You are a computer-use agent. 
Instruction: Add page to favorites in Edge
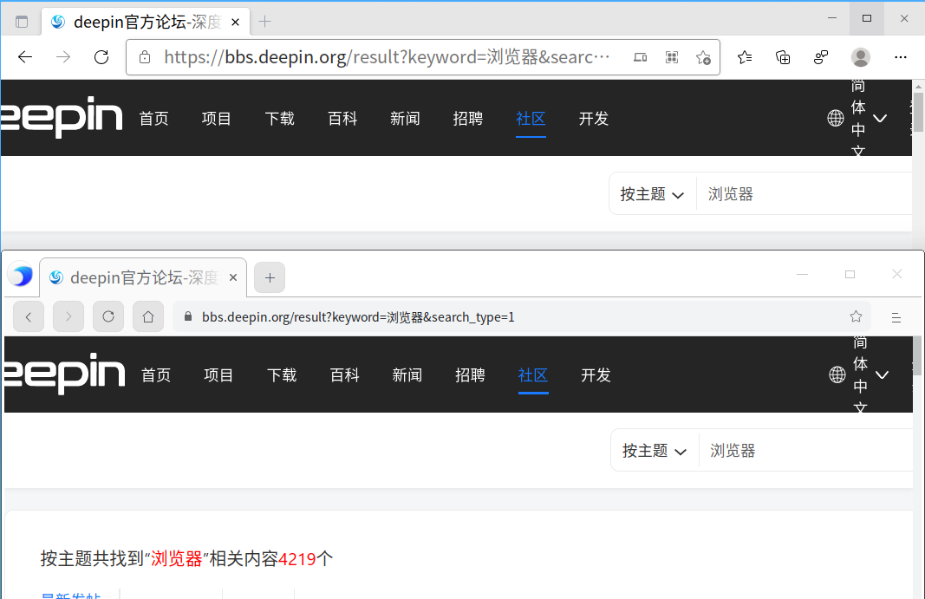coord(703,57)
